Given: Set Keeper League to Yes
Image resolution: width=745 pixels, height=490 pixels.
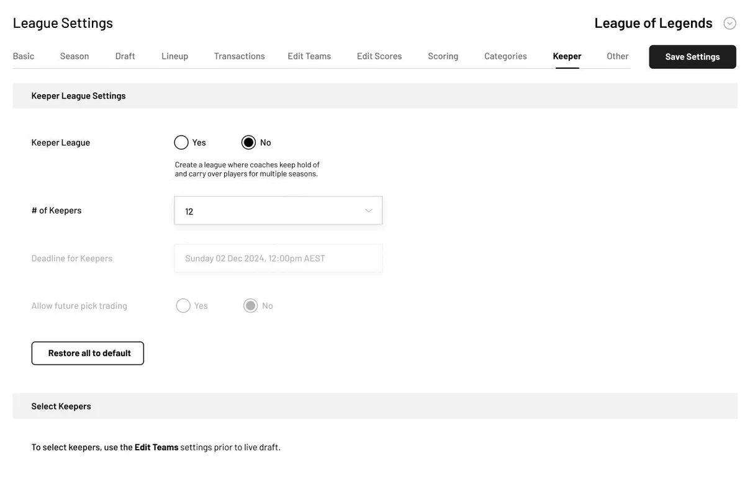Looking at the screenshot, I should point(181,143).
